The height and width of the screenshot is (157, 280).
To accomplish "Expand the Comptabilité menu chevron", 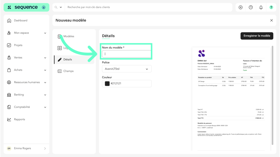I will pos(45,107).
